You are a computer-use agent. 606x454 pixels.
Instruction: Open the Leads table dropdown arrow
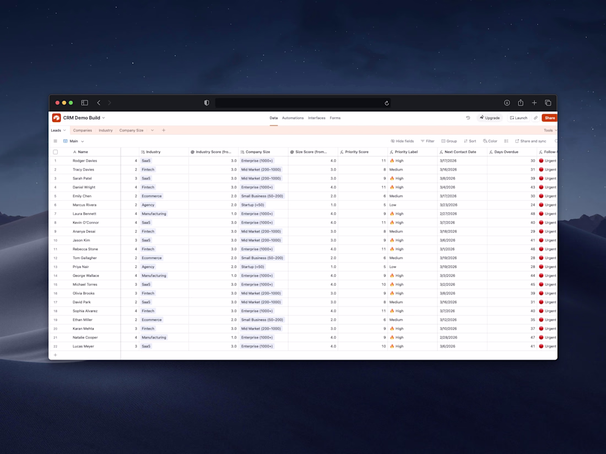coord(64,130)
